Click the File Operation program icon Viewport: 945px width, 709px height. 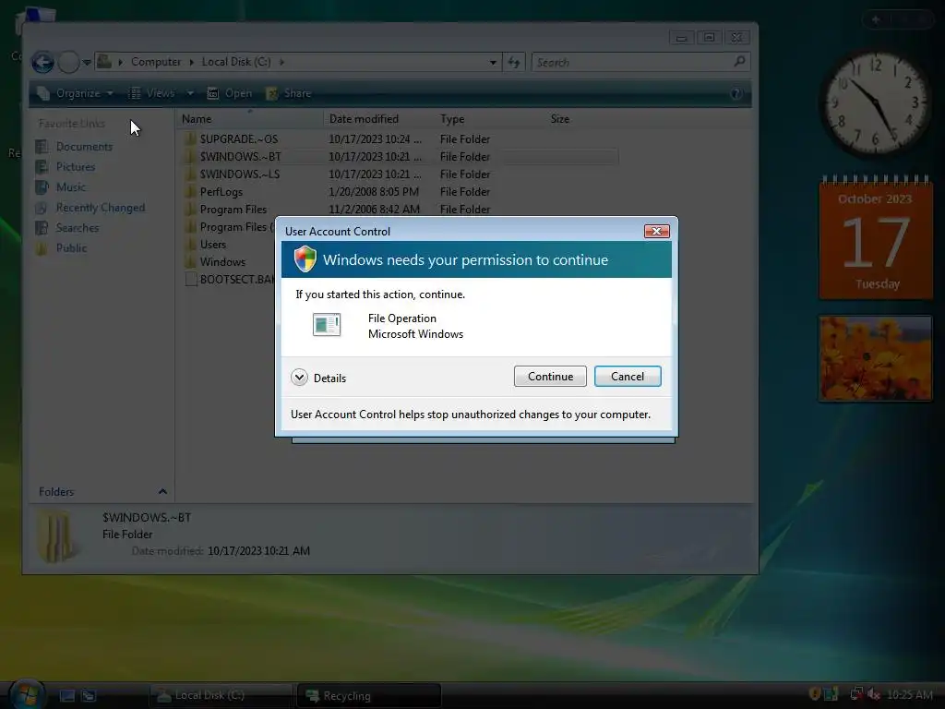(x=327, y=324)
